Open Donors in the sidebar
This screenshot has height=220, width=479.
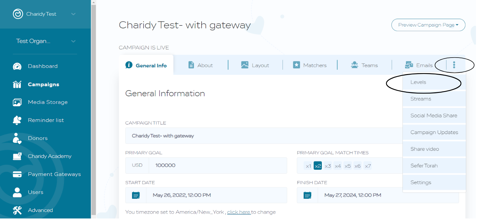pyautogui.click(x=38, y=138)
